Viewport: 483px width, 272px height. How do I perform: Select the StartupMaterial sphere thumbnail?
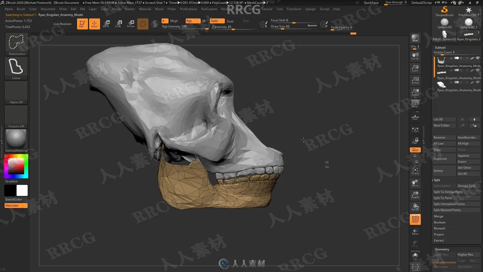[x=16, y=139]
